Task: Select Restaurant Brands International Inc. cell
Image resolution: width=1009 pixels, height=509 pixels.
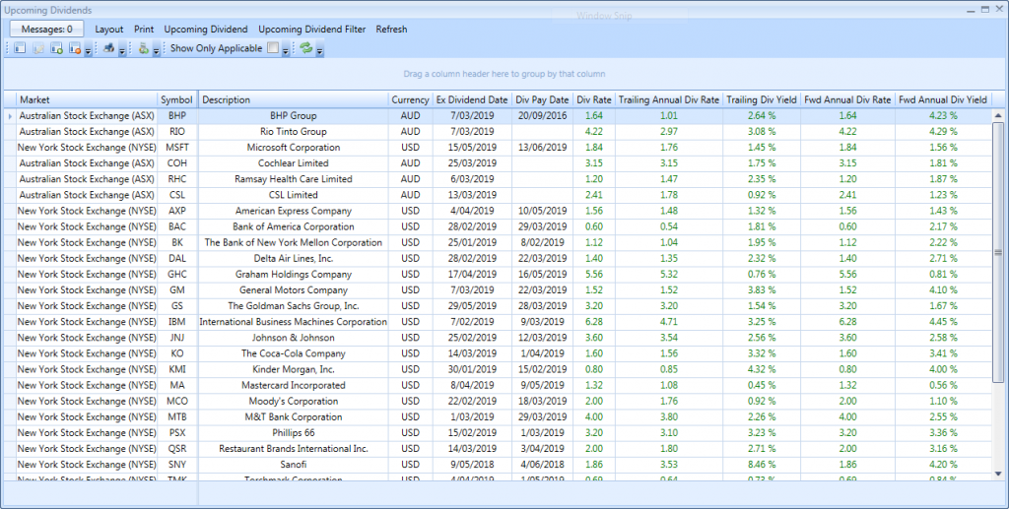Action: click(x=294, y=449)
